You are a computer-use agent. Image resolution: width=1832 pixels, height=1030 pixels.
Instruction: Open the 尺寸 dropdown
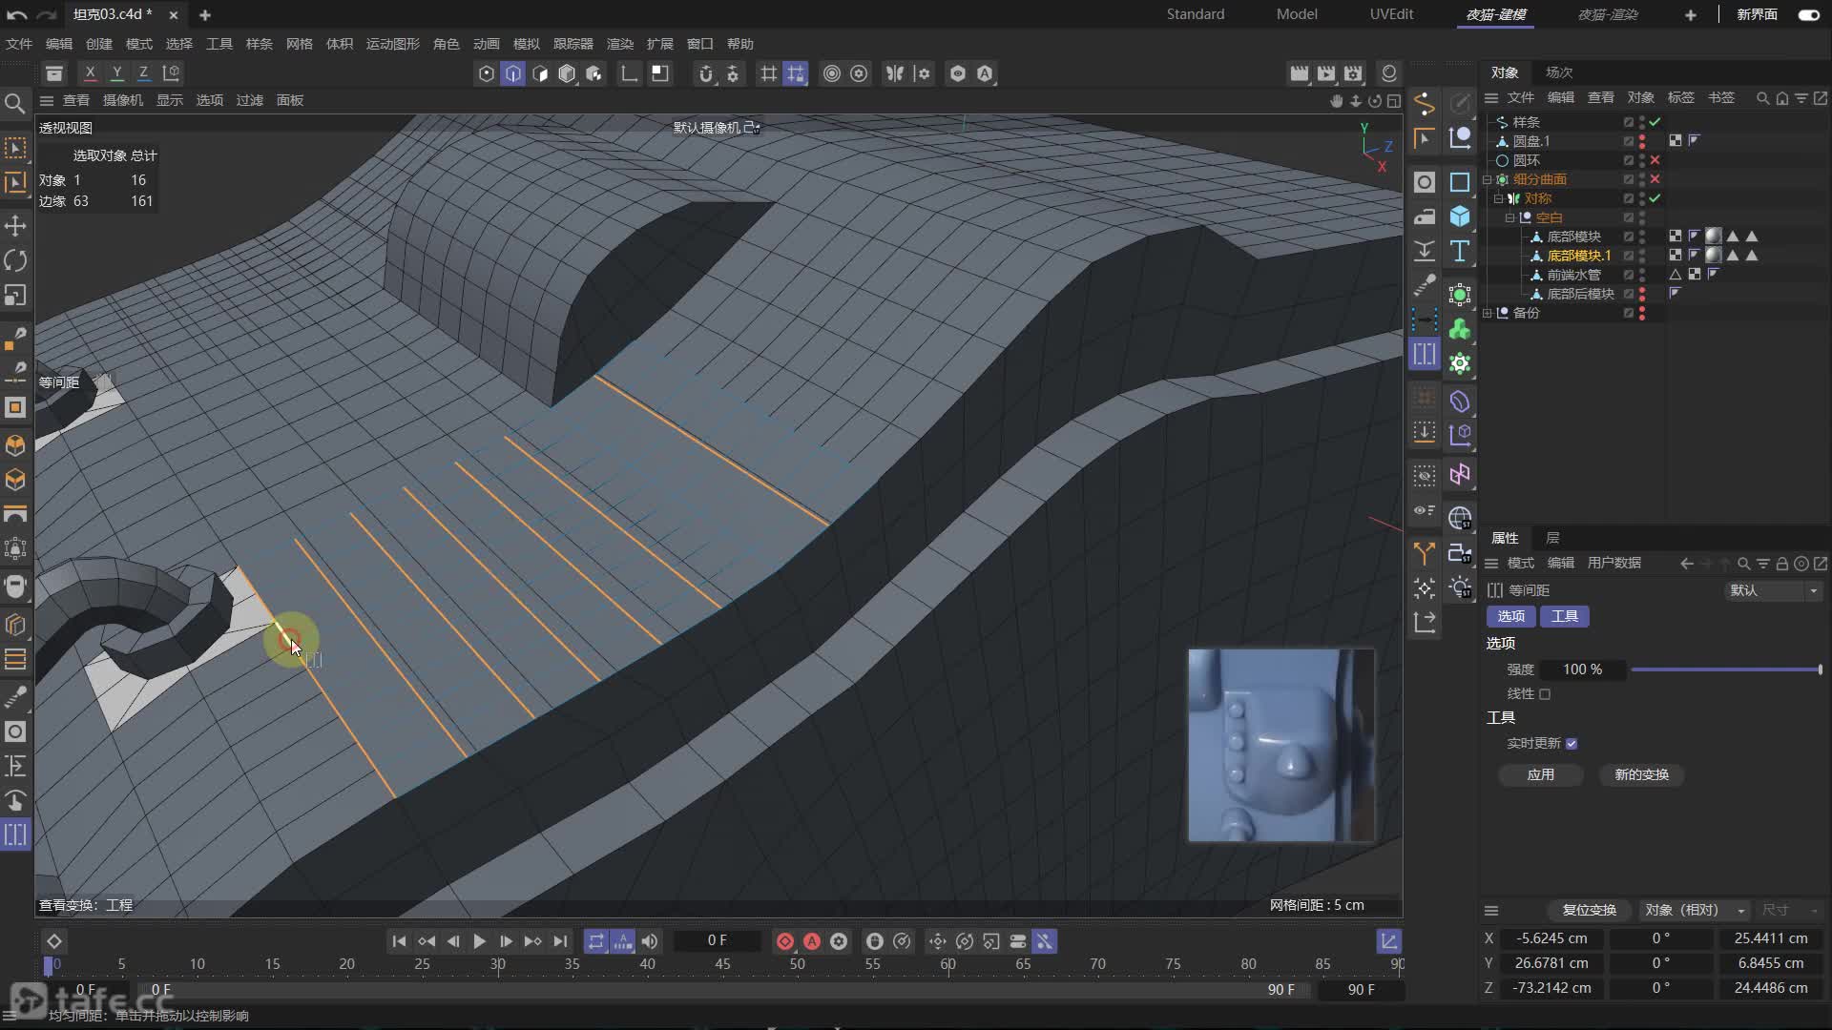tap(1790, 910)
